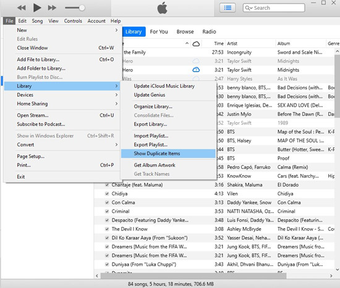This screenshot has height=288, width=340.
Task: Click the scroll right arrow
Action: (331, 276)
